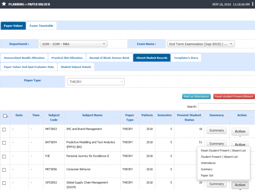Expand Action dropdown for Predictive Modelling row

(x=240, y=144)
